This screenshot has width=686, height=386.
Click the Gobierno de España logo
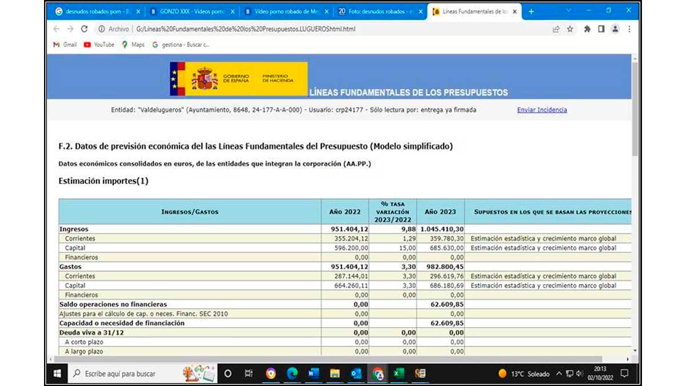(x=238, y=79)
